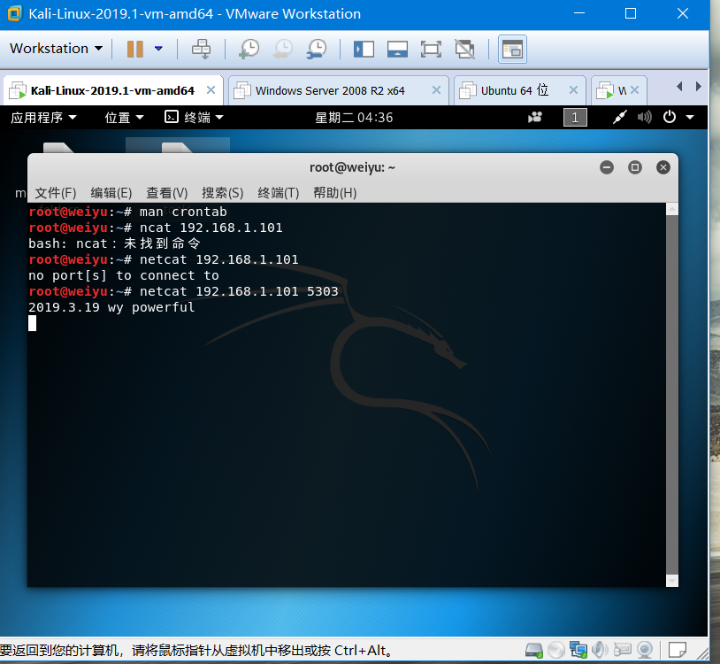The image size is (720, 664).
Task: Click the sound card status icon
Action: click(600, 650)
